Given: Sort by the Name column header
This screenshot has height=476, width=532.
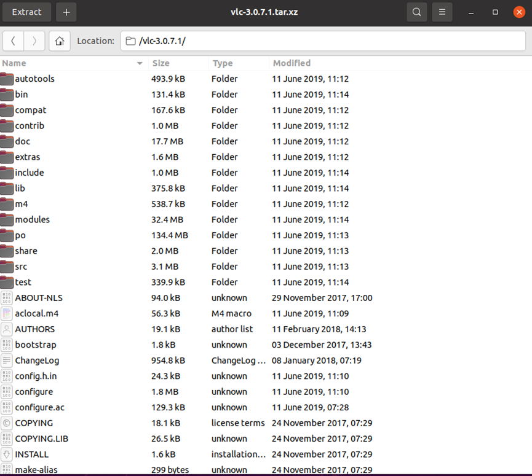Looking at the screenshot, I should (x=74, y=63).
